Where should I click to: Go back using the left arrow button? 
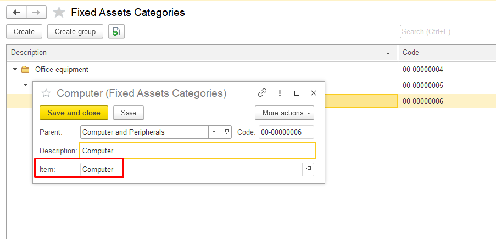pos(16,12)
